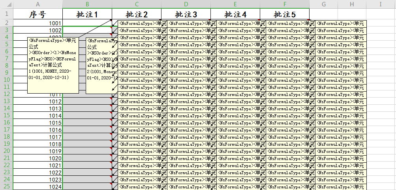Select row header 13
The width and height of the screenshot is (396, 190).
pos(7,101)
